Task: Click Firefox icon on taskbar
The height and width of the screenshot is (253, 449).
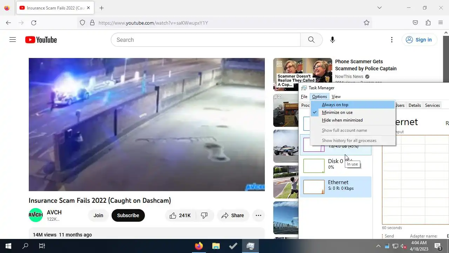Action: (199, 246)
